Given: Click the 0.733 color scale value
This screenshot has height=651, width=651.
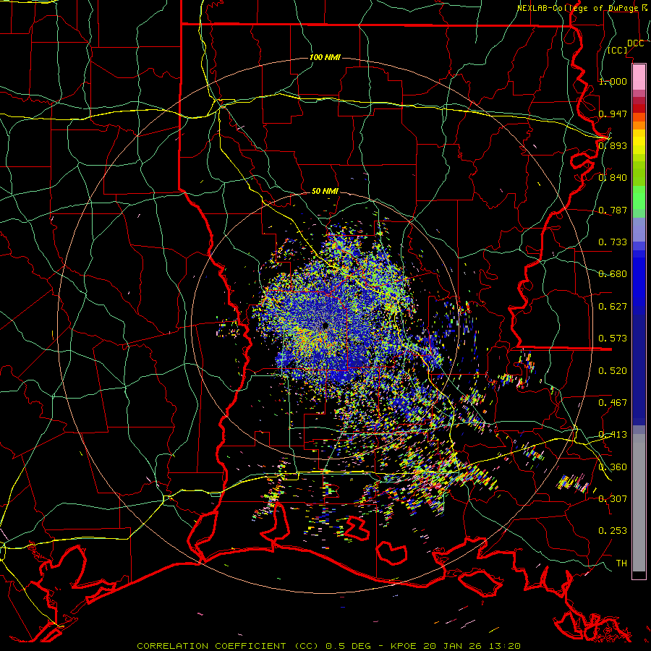Looking at the screenshot, I should click(613, 242).
